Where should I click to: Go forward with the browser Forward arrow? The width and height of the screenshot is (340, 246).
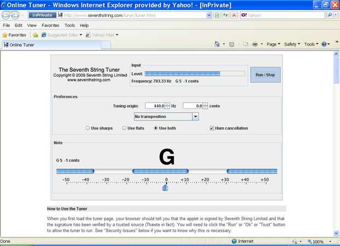pyautogui.click(x=15, y=15)
